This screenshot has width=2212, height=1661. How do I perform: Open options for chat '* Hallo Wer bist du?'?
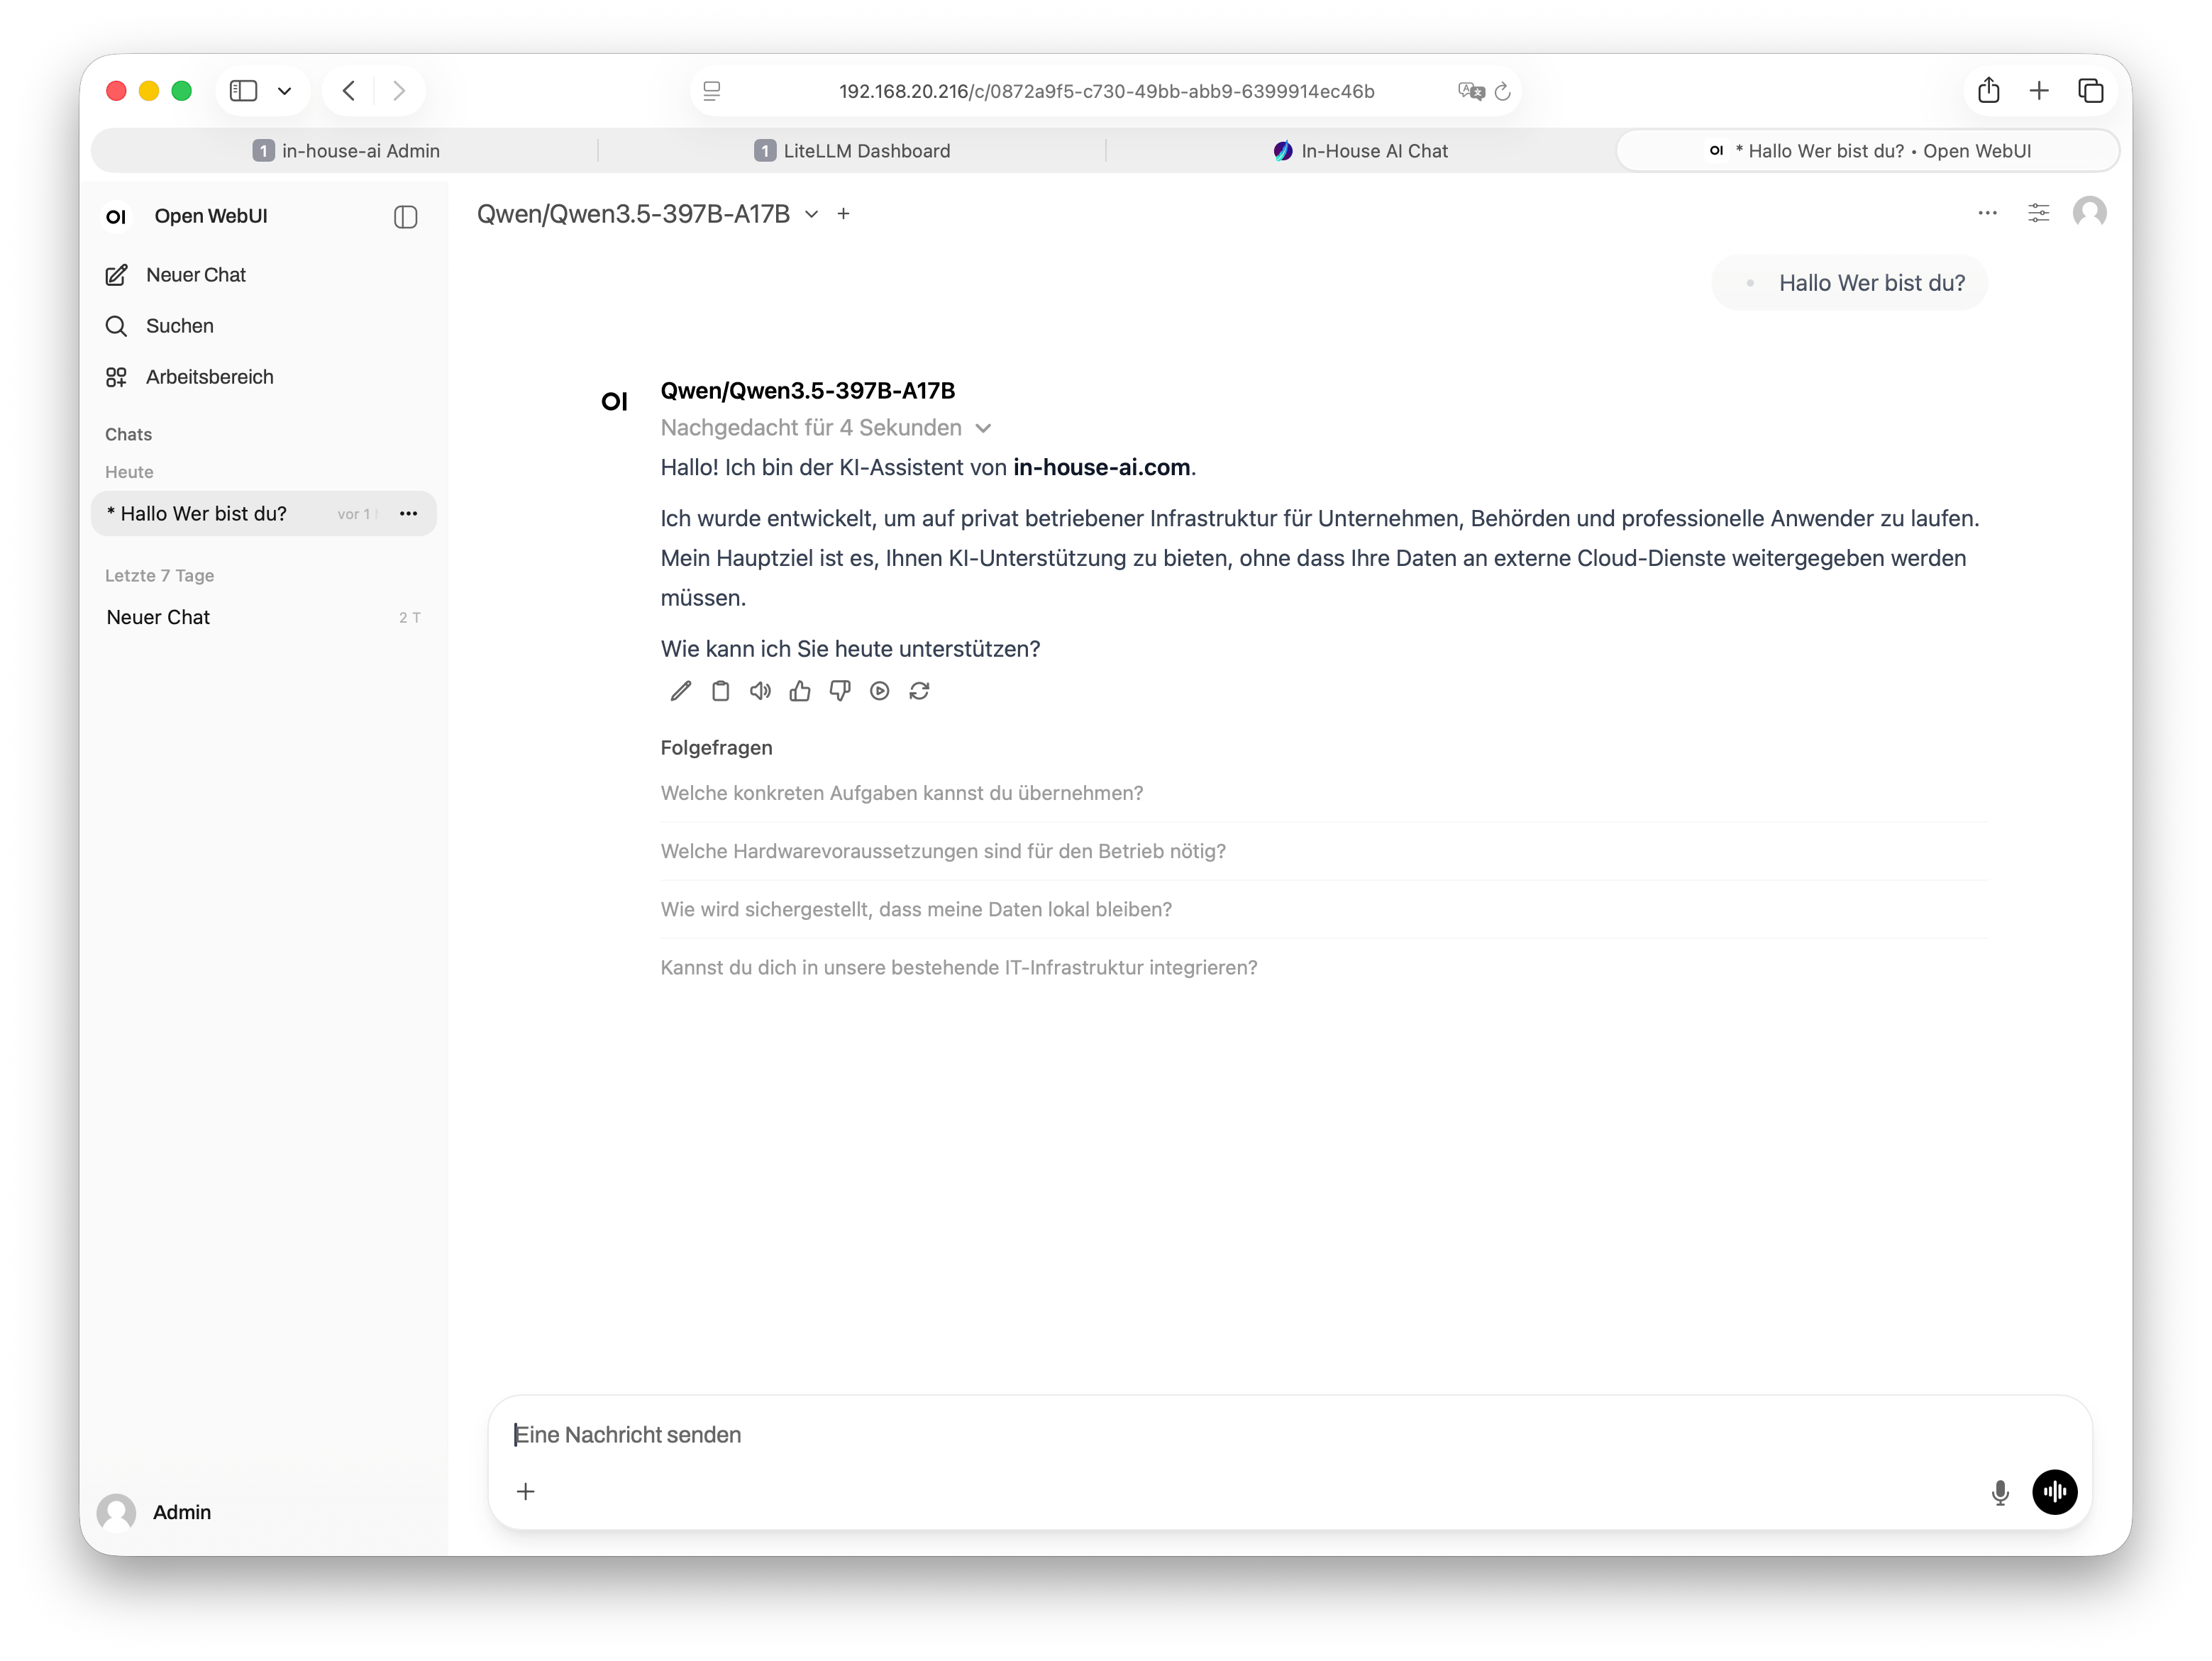click(408, 513)
